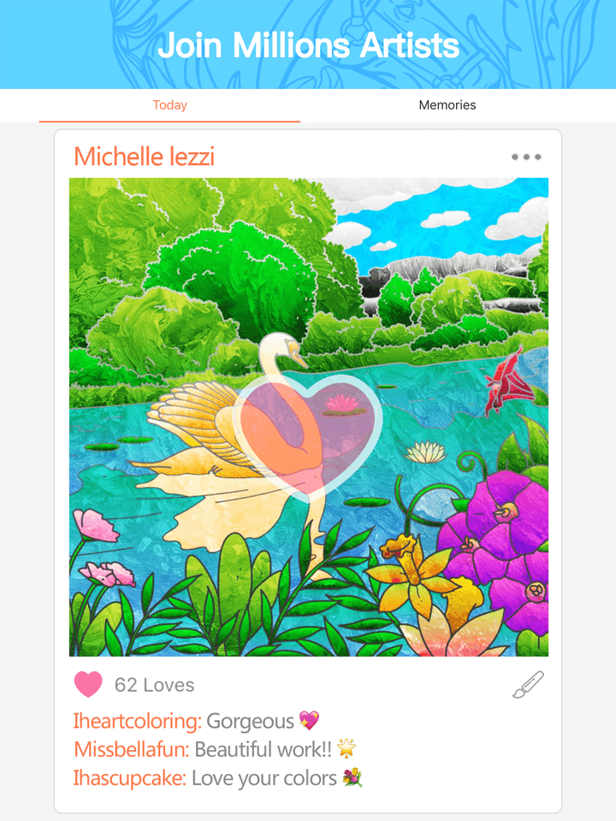Click the Join Millions Artists banner
The width and height of the screenshot is (616, 821).
[308, 44]
